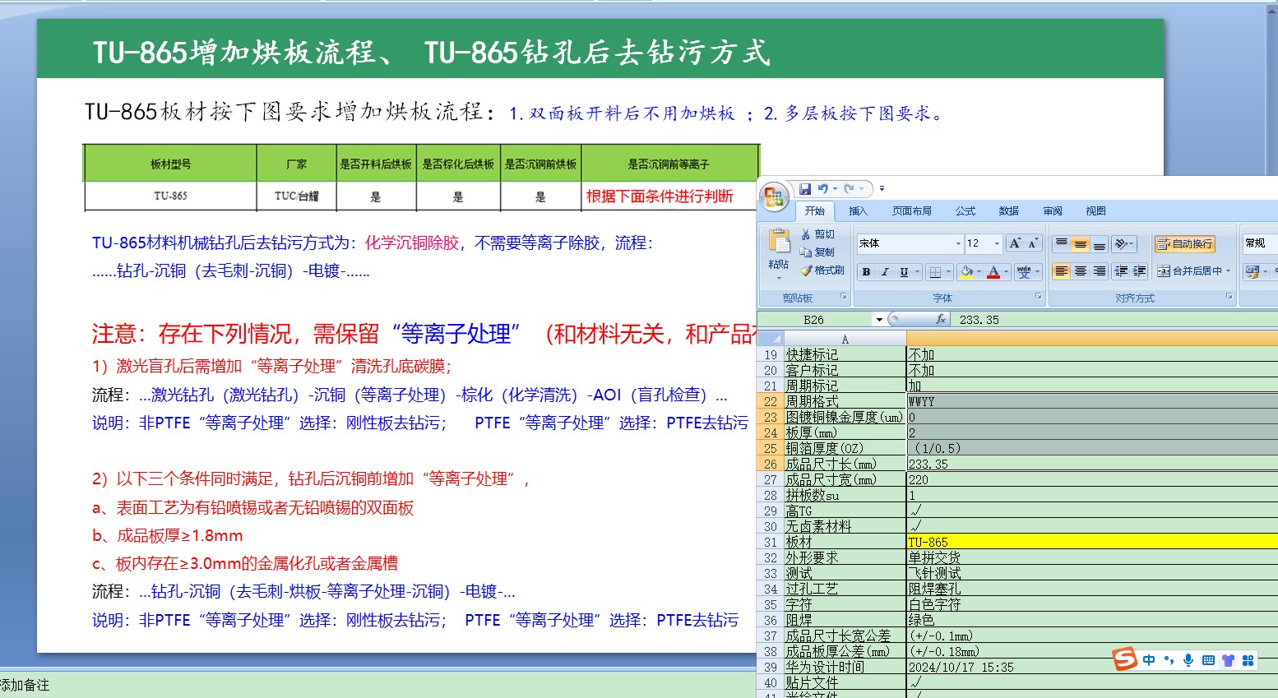Click the formula bar showing 233.35

pyautogui.click(x=1116, y=320)
